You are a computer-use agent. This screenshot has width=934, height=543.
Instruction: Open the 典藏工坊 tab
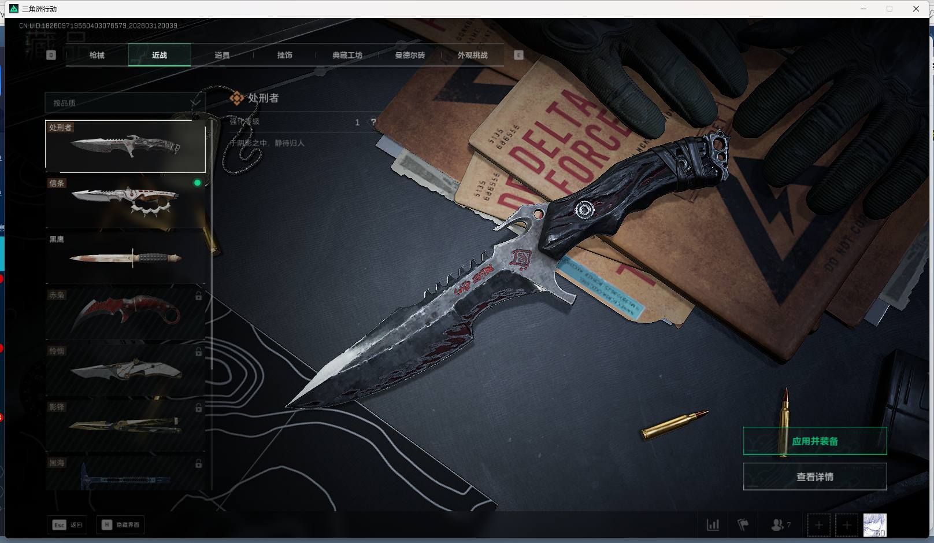point(347,55)
